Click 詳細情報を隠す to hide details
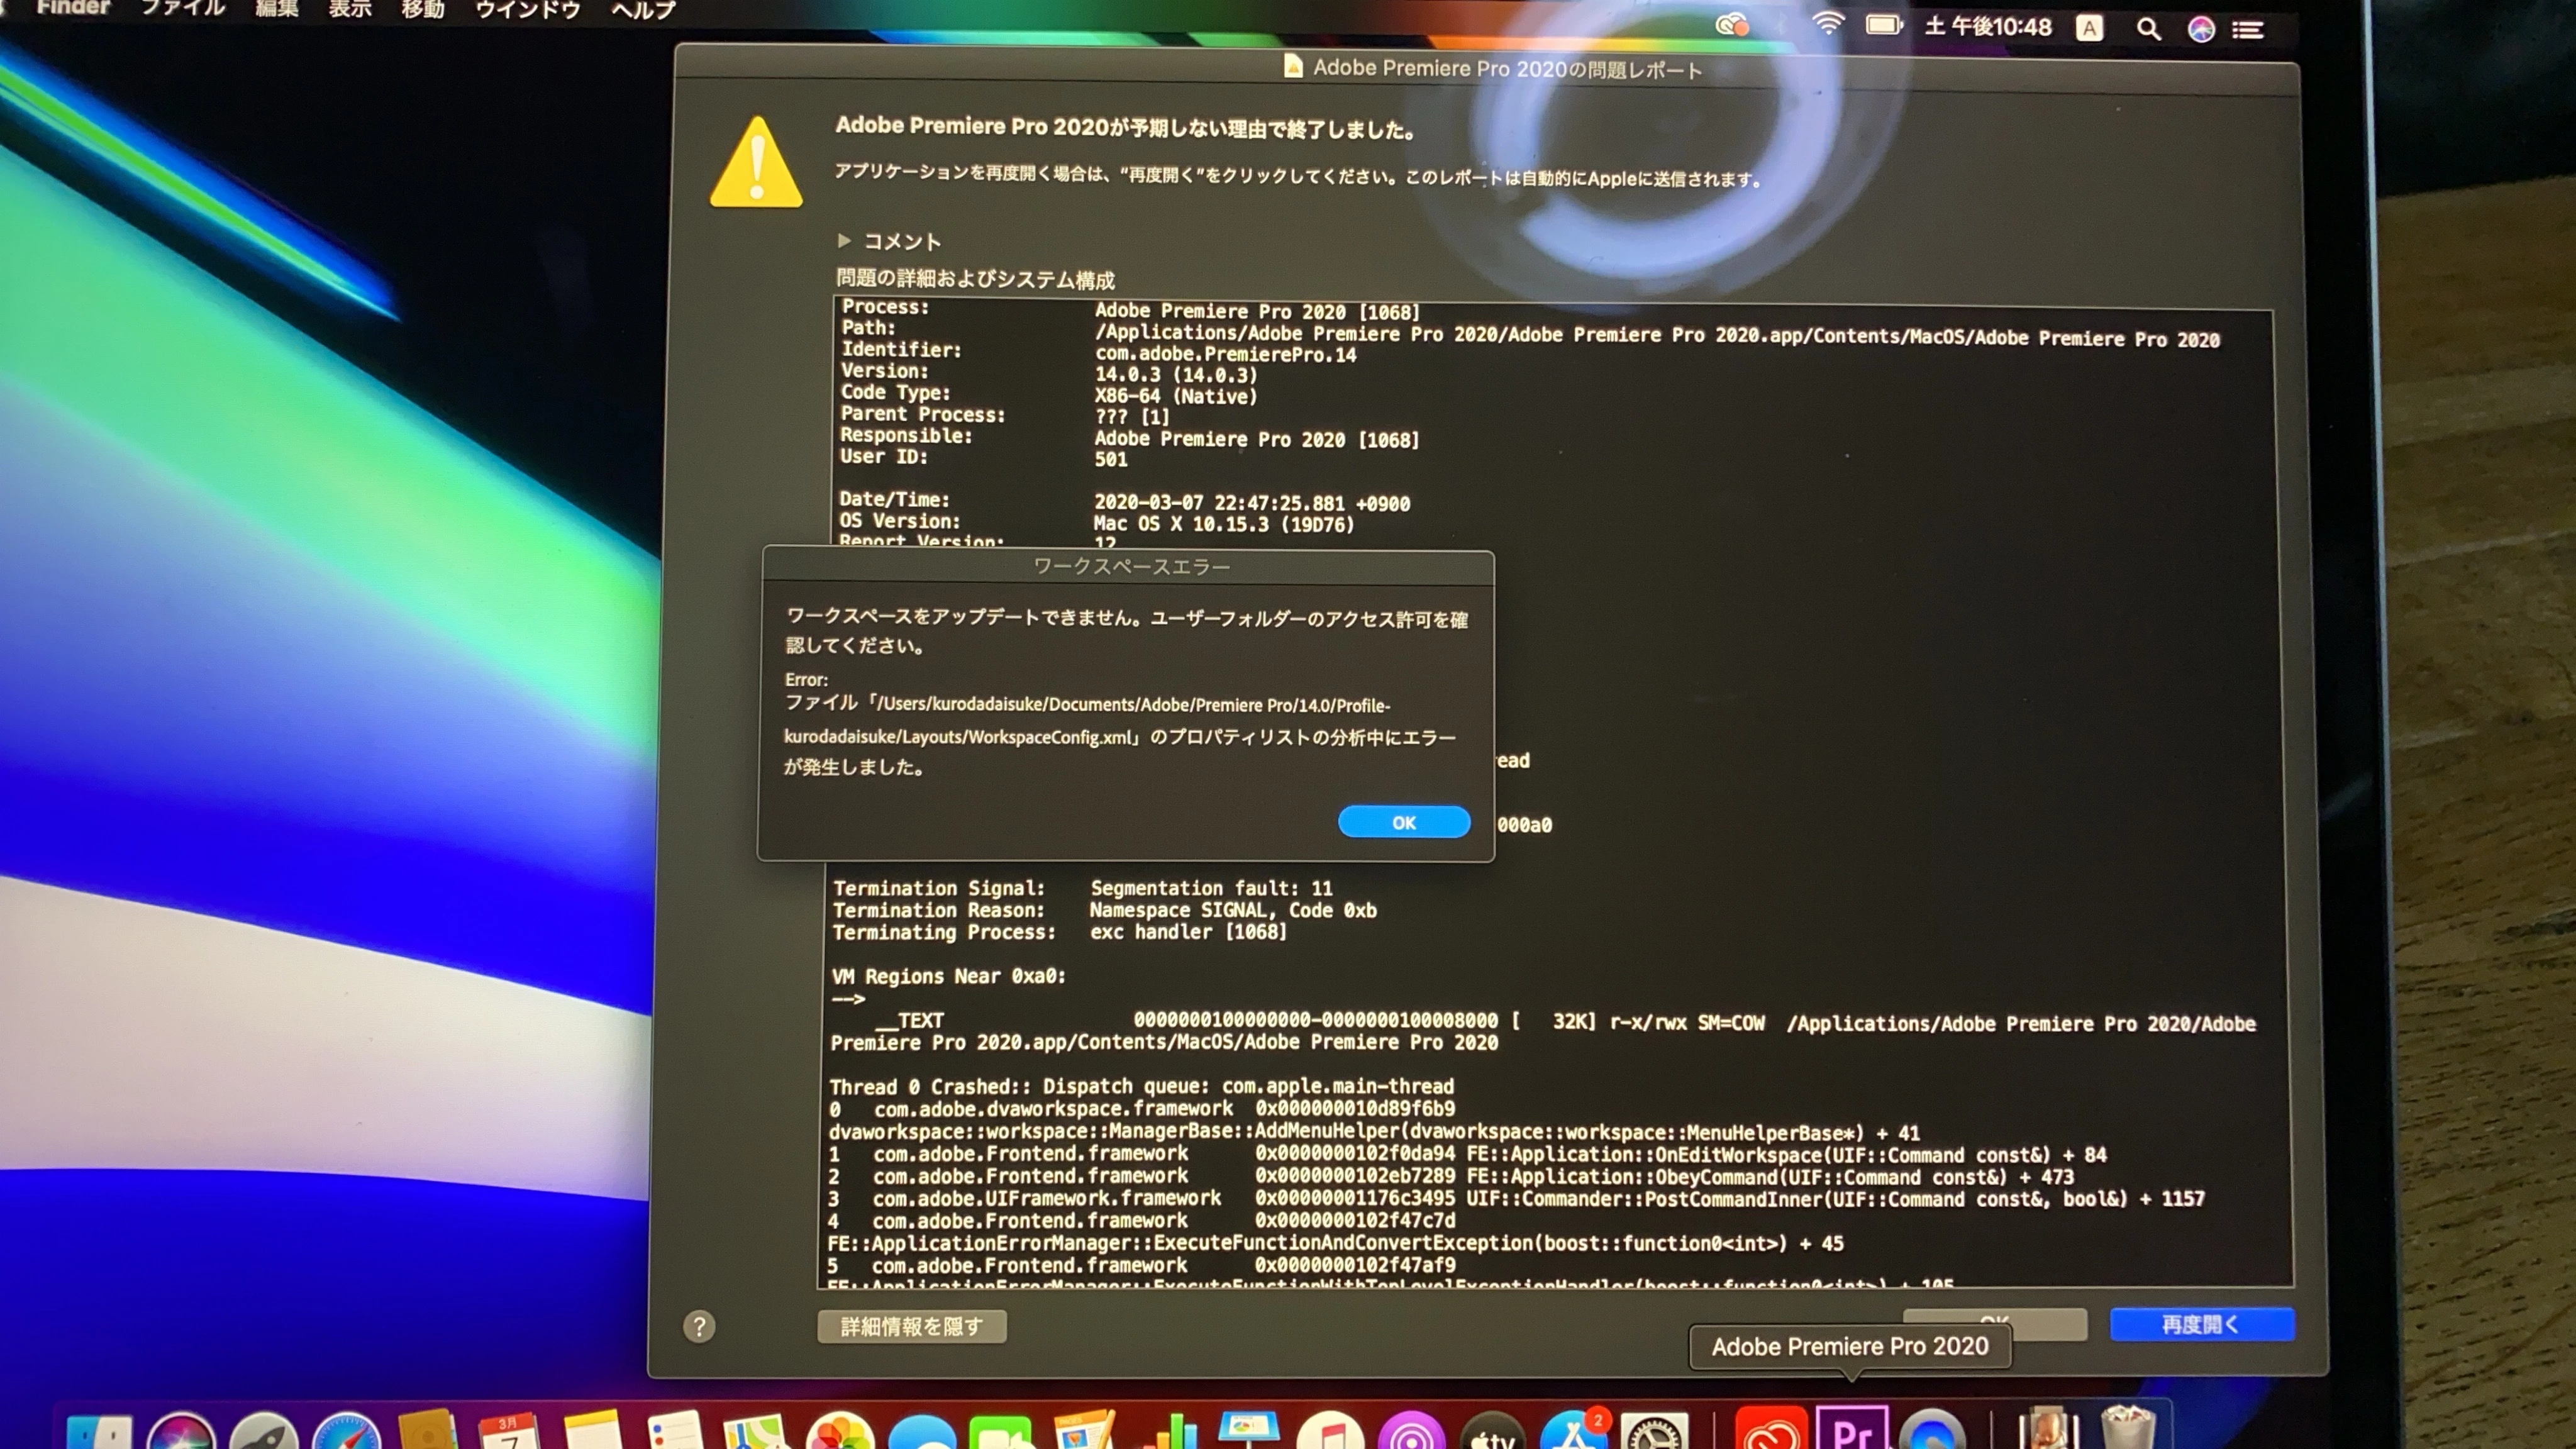The height and width of the screenshot is (1449, 2576). click(911, 1326)
